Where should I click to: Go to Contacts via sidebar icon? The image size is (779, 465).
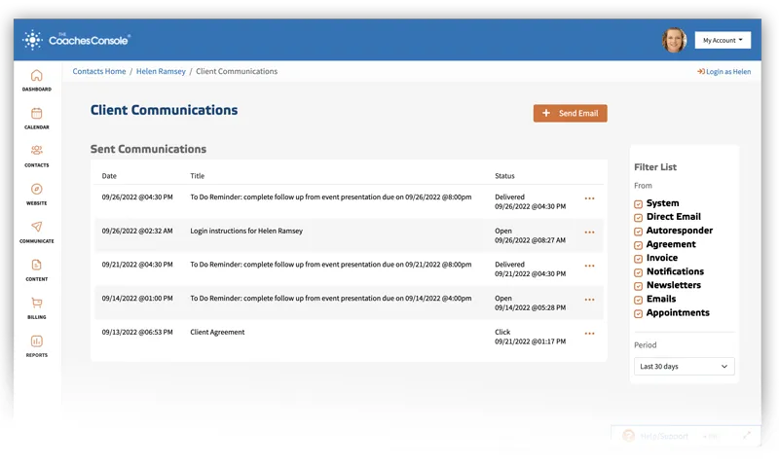click(x=36, y=151)
